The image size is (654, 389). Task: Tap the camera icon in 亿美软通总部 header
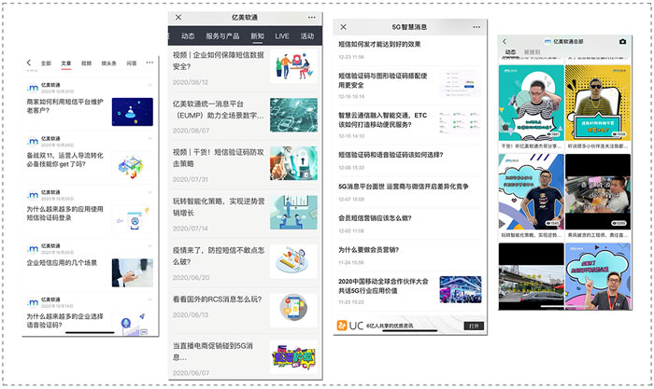click(622, 41)
